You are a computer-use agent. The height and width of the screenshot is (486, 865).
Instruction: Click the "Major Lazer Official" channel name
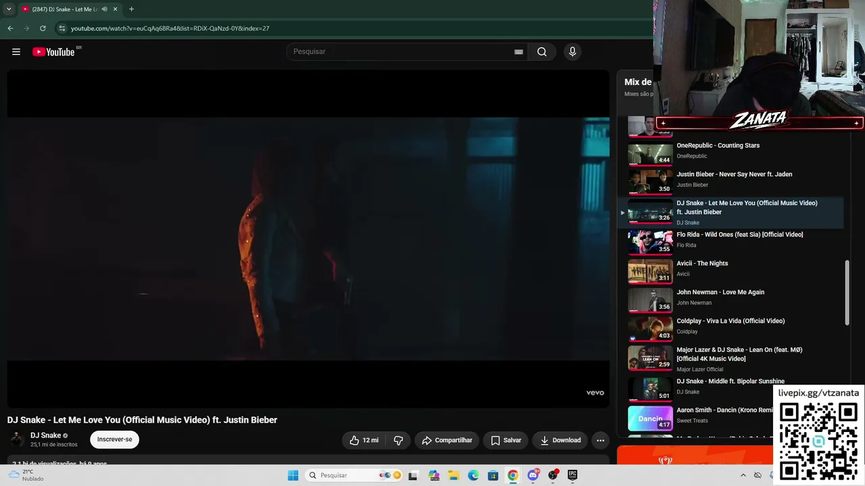(700, 369)
